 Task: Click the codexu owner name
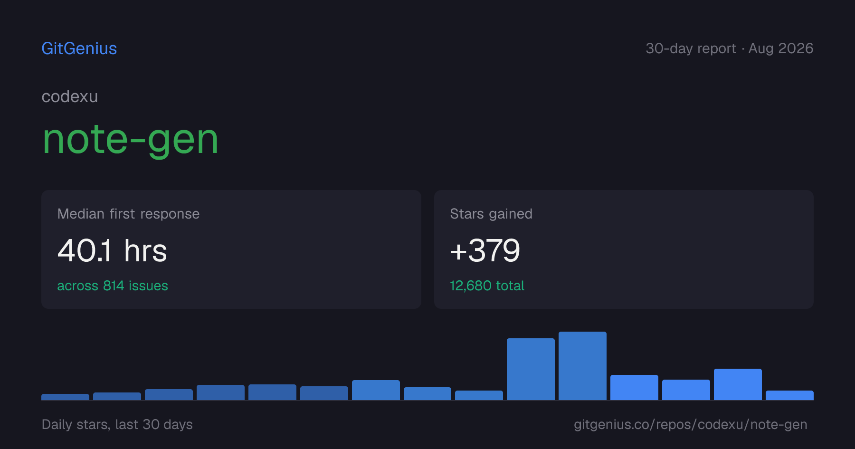[70, 96]
